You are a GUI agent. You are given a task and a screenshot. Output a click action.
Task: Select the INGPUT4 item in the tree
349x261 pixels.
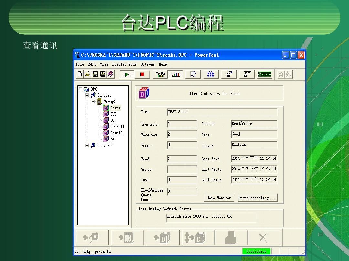[x=117, y=127]
